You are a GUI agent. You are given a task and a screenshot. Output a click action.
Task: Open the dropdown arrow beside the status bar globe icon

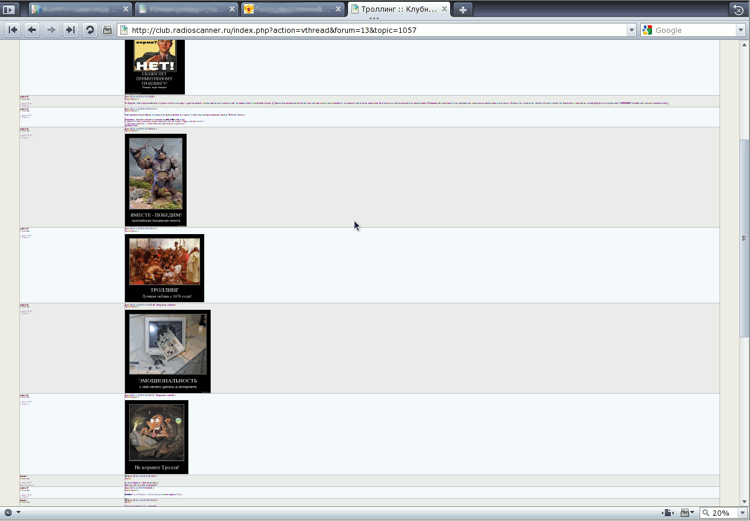point(18,513)
